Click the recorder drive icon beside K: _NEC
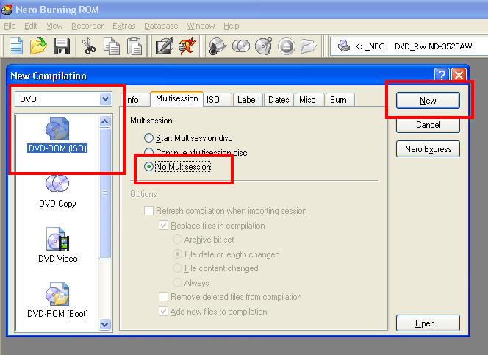Viewport: 488px width, 355px height. tap(344, 46)
